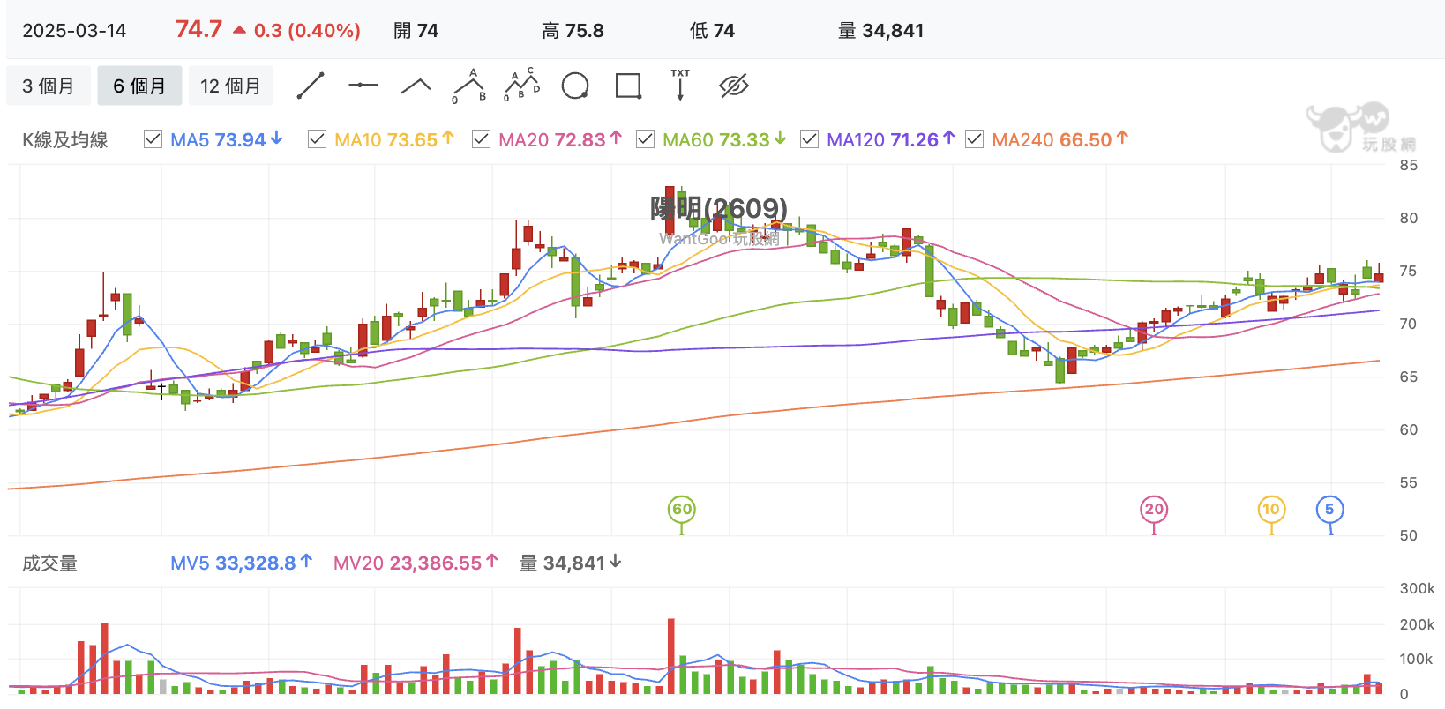
Task: Switch to the 12 個月 range tab
Action: tap(231, 86)
